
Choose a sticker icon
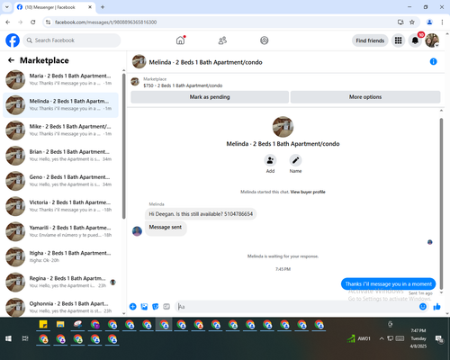tap(156, 306)
